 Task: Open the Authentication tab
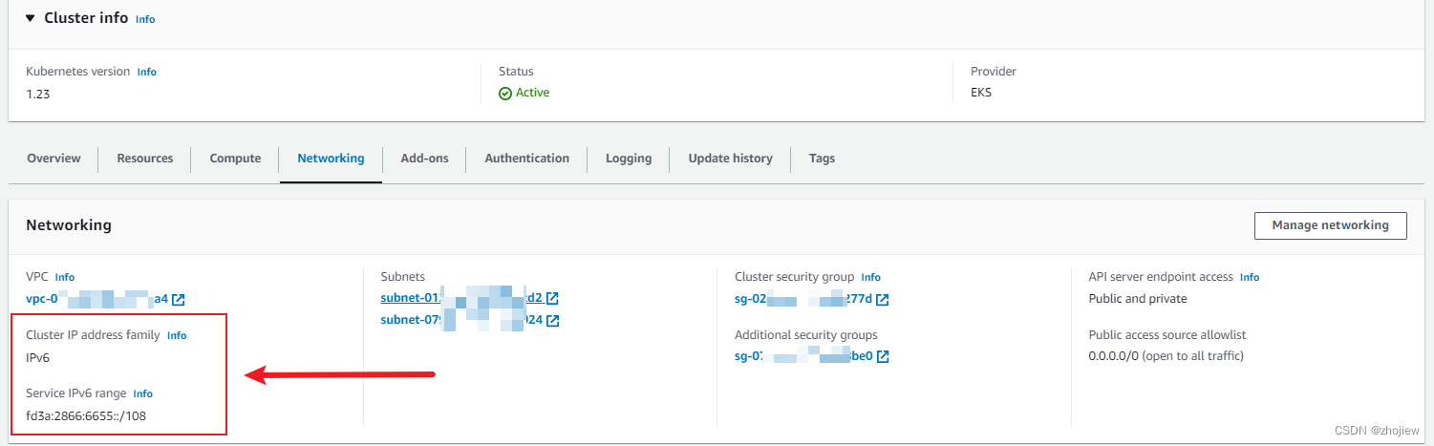526,159
